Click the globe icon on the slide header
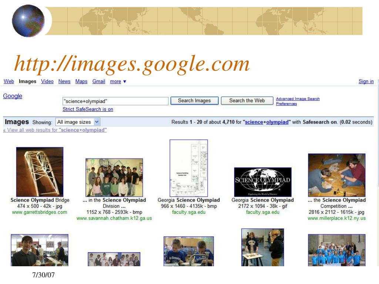The image size is (379, 284). pyautogui.click(x=28, y=21)
